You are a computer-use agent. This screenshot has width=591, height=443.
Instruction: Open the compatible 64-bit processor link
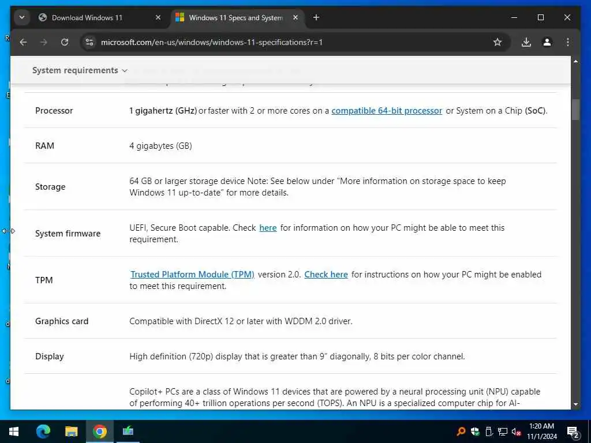(387, 111)
